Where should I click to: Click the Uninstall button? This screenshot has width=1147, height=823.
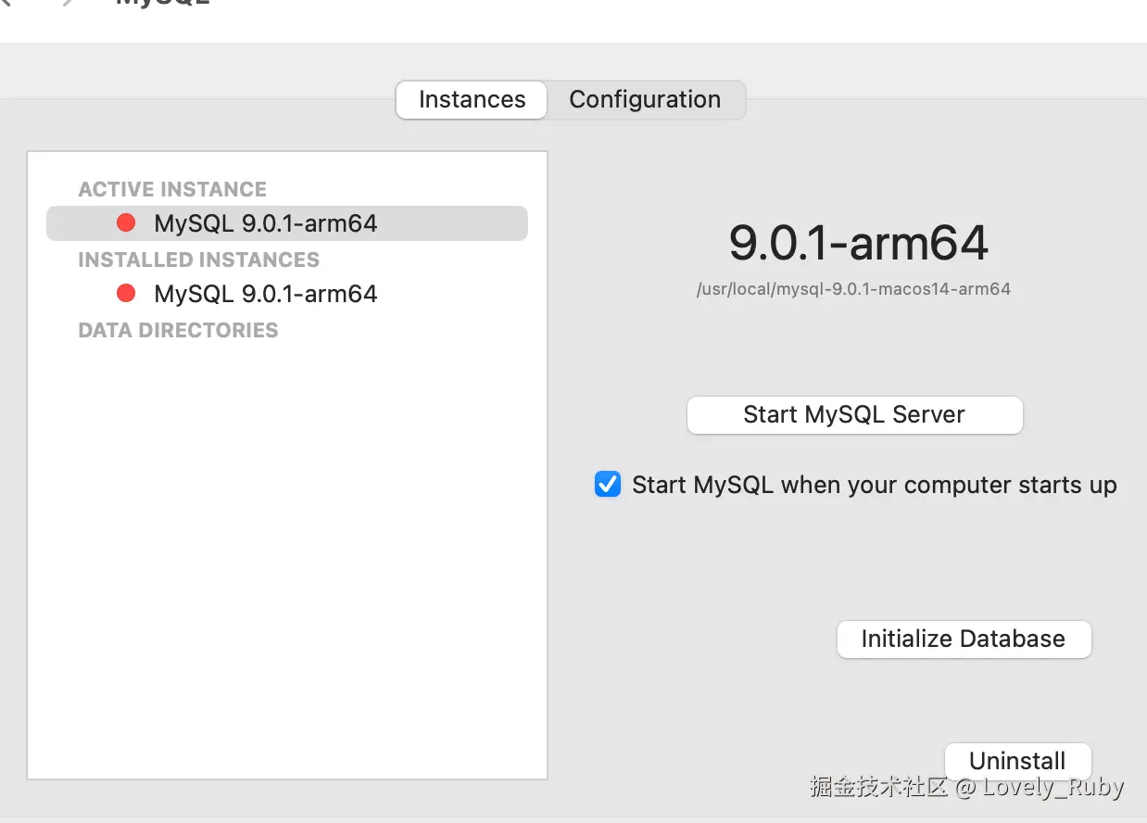tap(1017, 761)
